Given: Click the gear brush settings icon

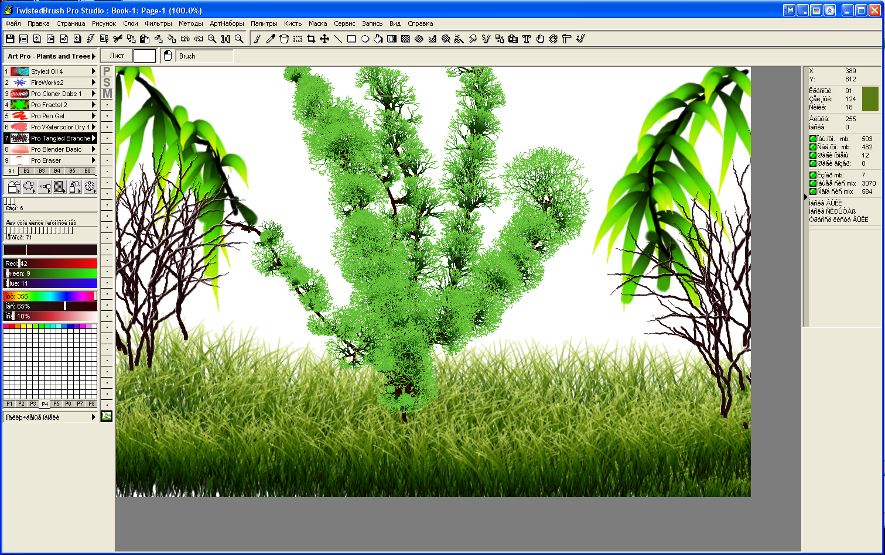Looking at the screenshot, I should tap(90, 187).
